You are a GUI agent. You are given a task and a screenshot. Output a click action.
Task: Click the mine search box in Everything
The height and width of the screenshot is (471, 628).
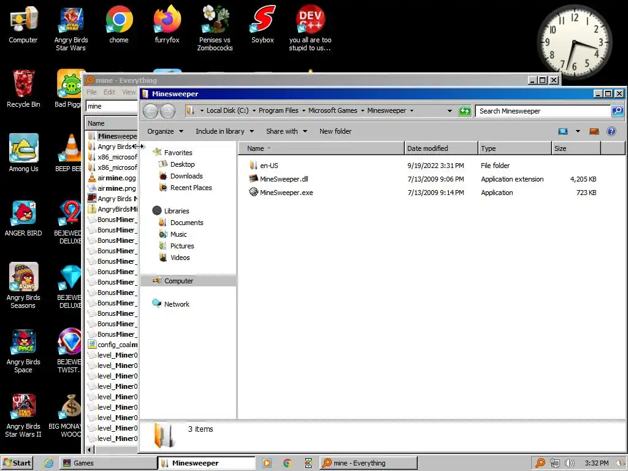coord(112,106)
